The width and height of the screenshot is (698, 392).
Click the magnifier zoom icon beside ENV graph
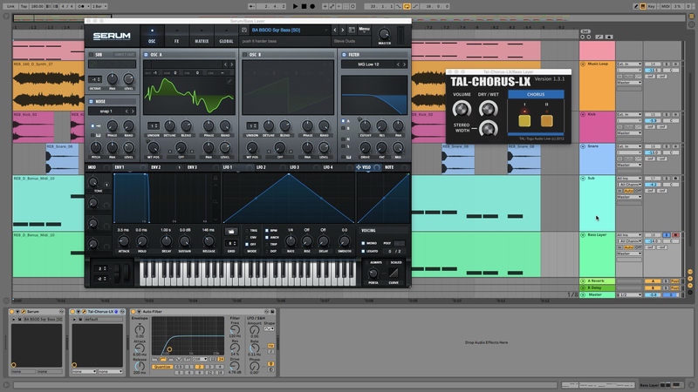pos(216,201)
